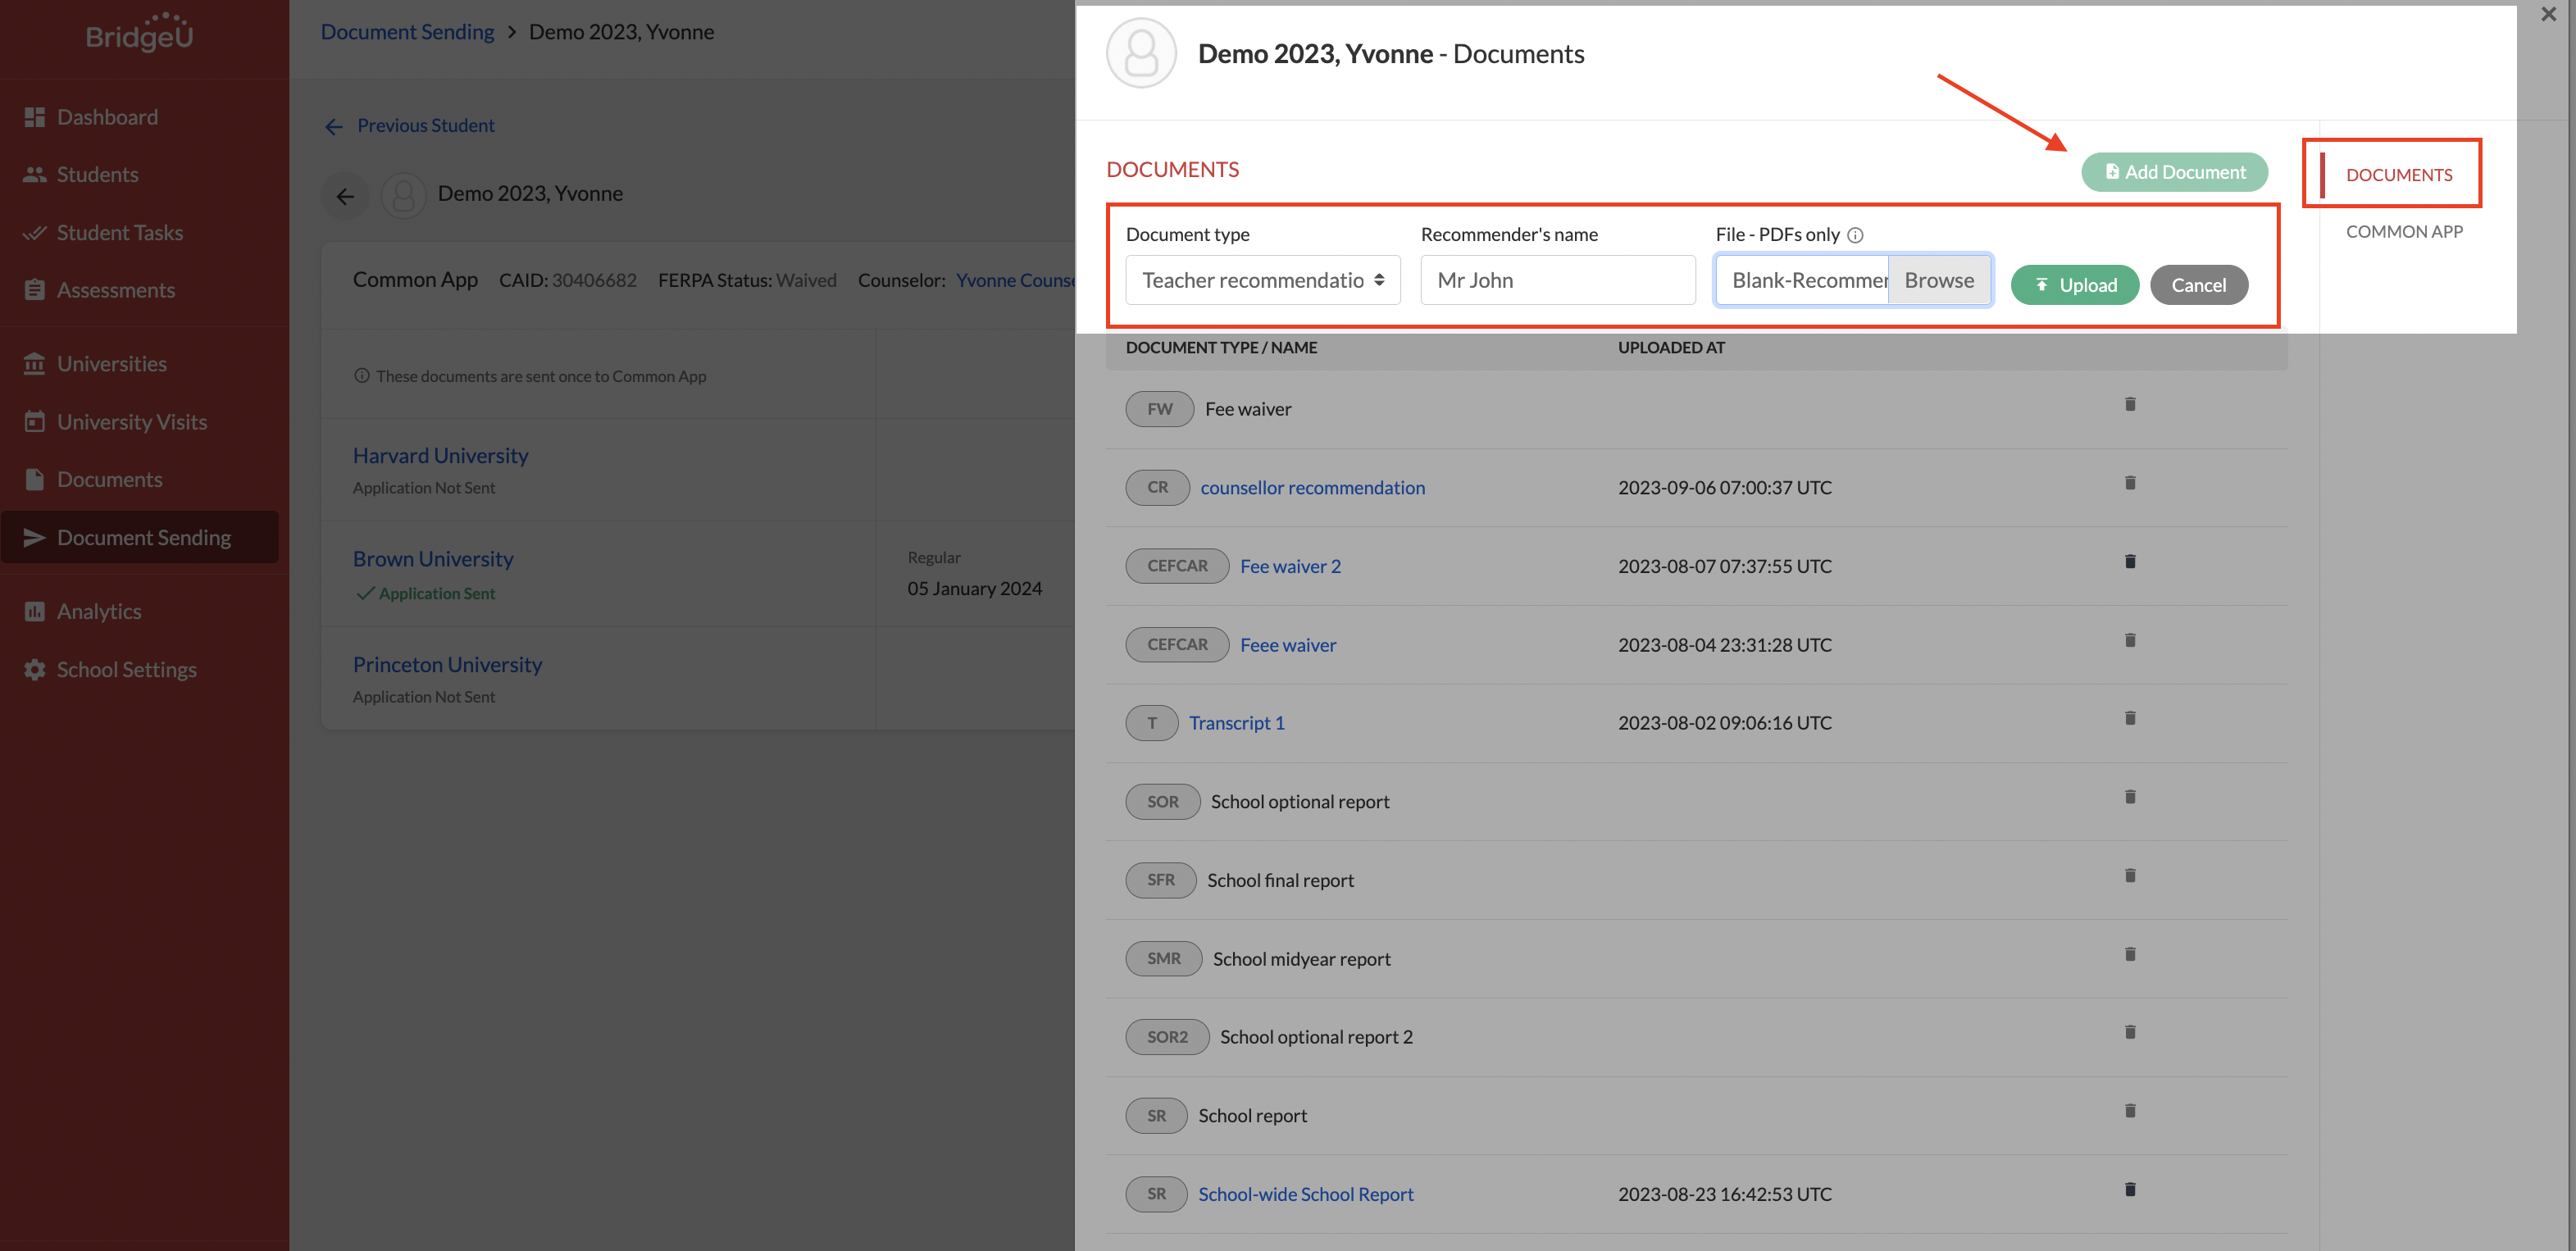
Task: Click the Documents file icon in sidebar
Action: 35,479
